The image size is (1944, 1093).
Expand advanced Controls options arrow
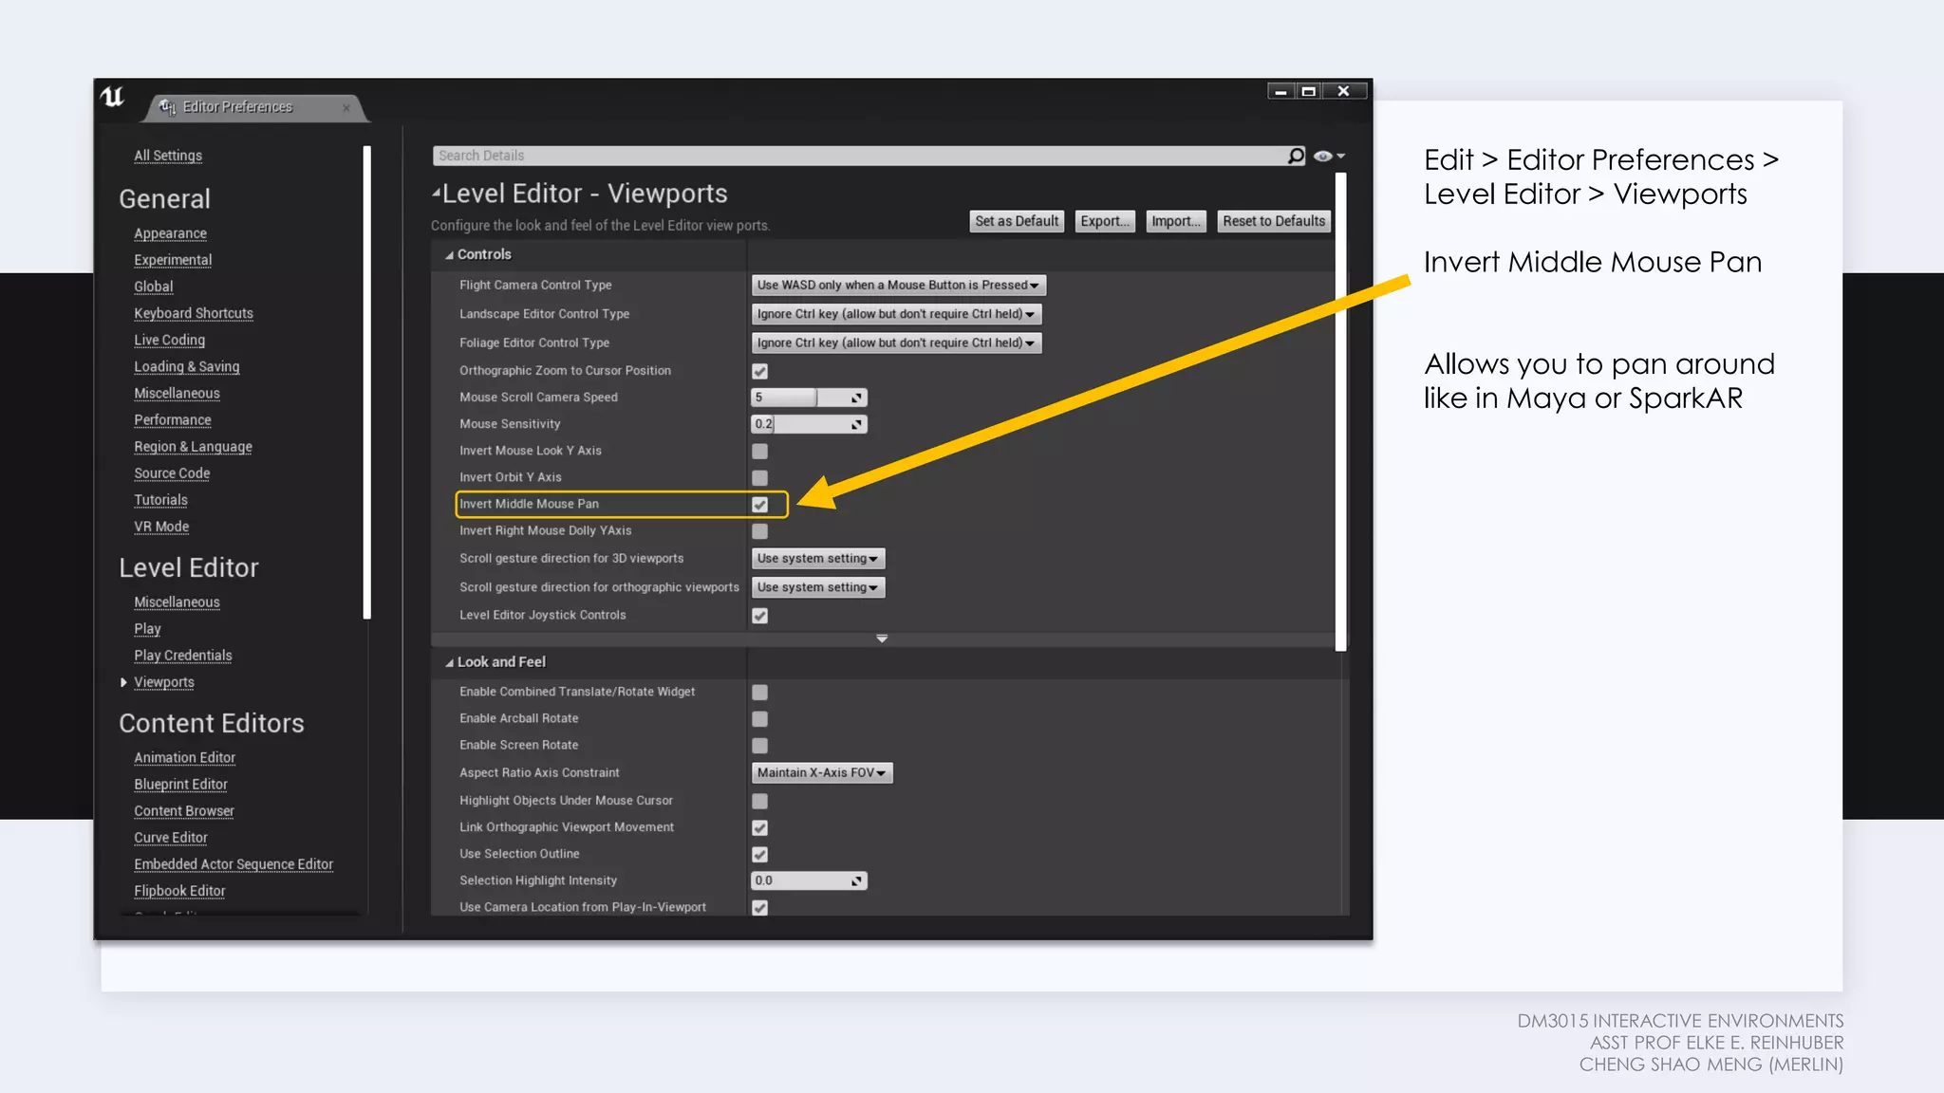[882, 639]
